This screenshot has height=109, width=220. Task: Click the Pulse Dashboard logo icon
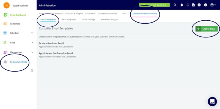click(5, 15)
